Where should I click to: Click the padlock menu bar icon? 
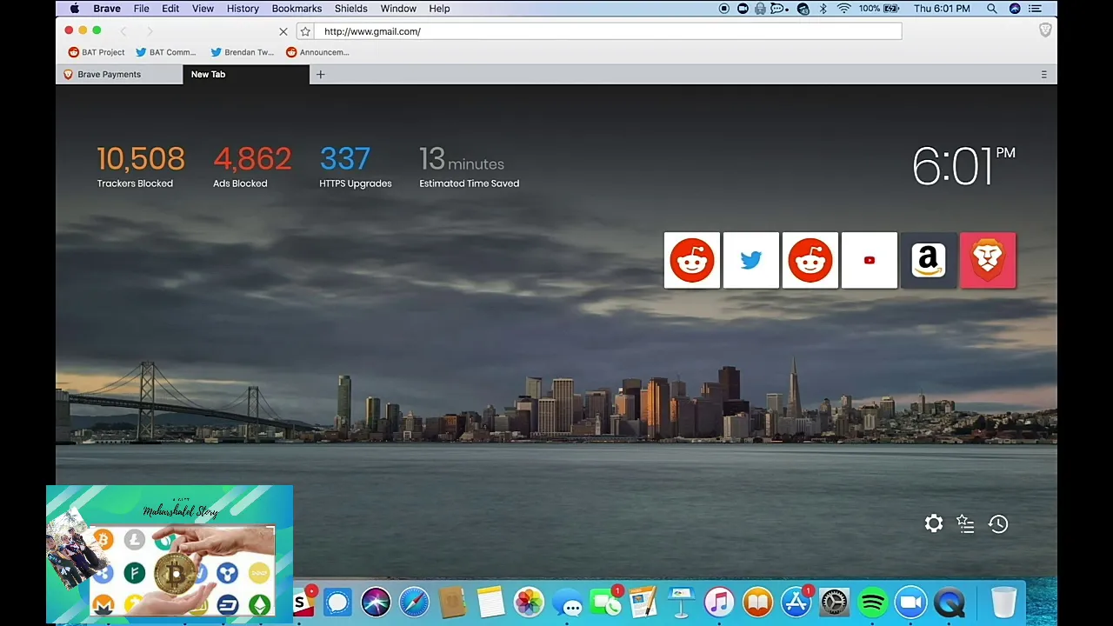point(760,9)
